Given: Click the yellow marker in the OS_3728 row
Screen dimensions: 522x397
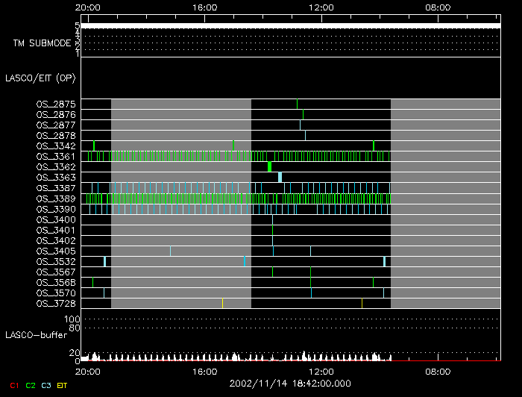Looking at the screenshot, I should point(222,303).
